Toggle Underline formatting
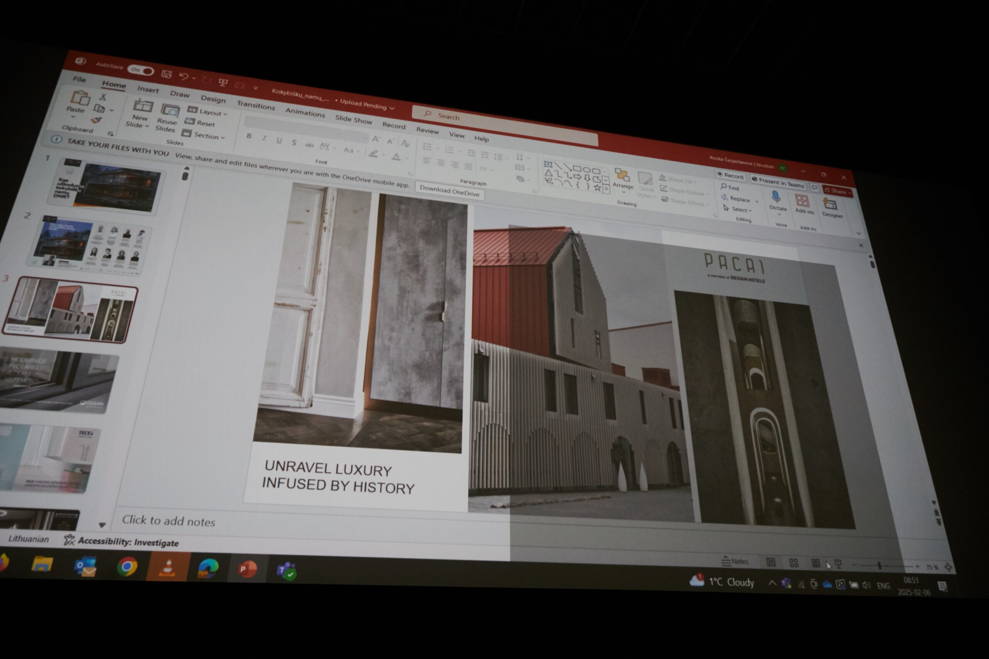 279,141
